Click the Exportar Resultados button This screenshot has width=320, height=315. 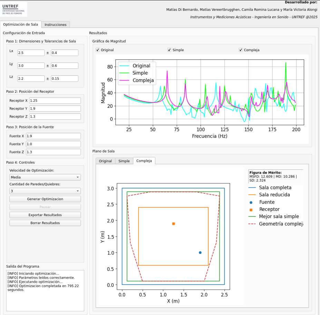tap(45, 215)
